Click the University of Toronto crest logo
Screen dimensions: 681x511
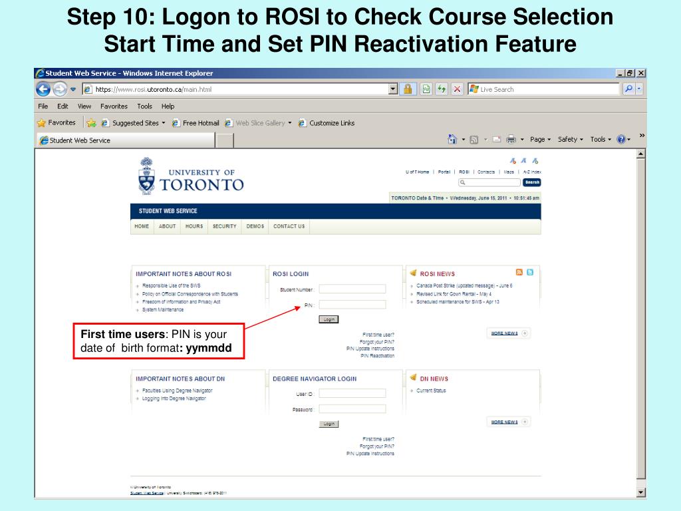tap(146, 176)
